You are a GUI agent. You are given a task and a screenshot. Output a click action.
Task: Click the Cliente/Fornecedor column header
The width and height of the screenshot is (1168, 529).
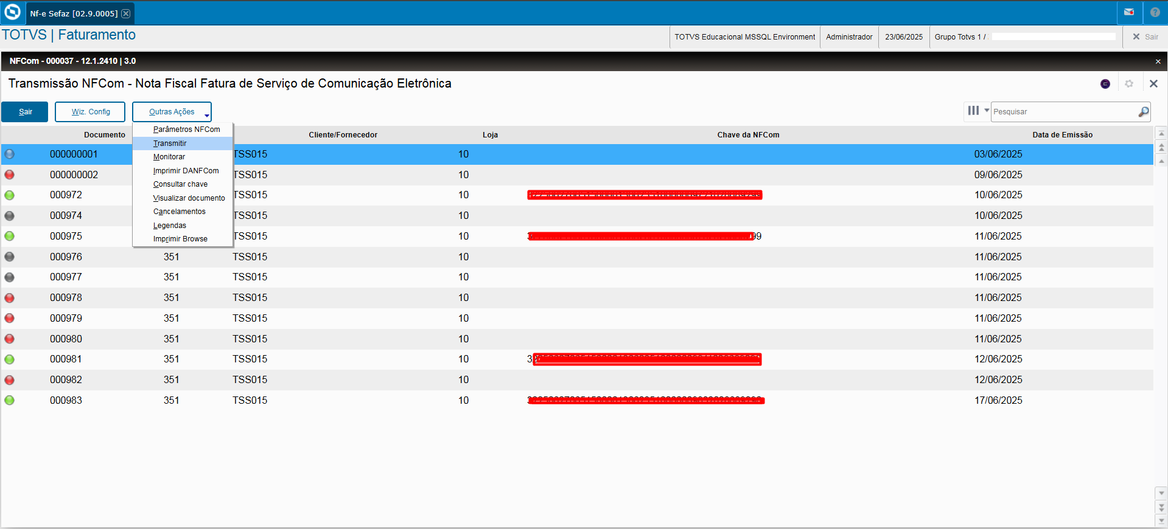(x=343, y=135)
